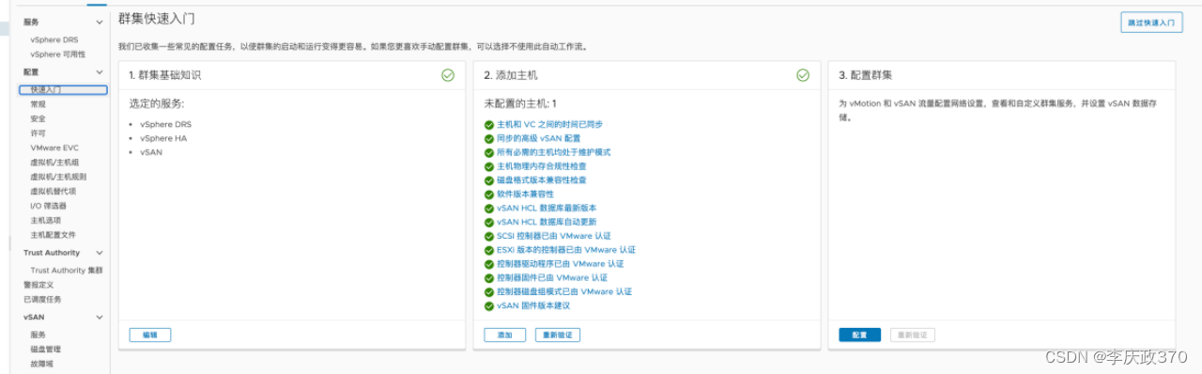Collapse the vSAN sidebar section chevron
This screenshot has width=1202, height=374.
[x=100, y=318]
